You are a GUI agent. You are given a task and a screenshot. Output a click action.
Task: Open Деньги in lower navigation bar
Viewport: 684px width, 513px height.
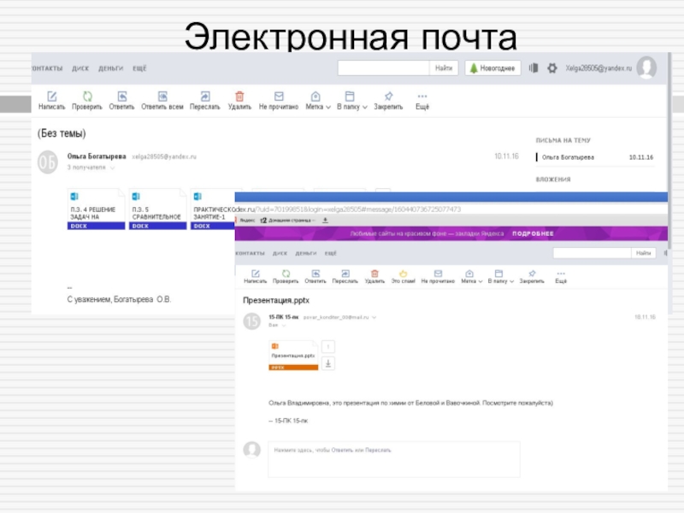pos(305,253)
